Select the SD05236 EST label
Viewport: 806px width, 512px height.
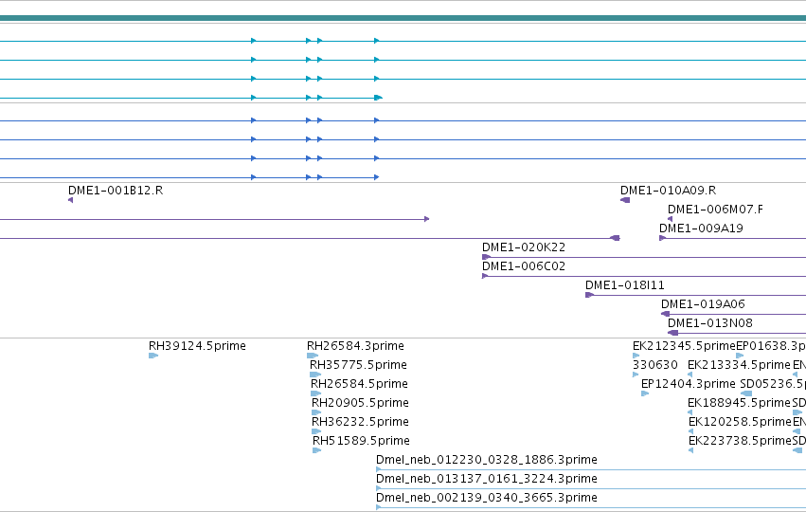773,384
